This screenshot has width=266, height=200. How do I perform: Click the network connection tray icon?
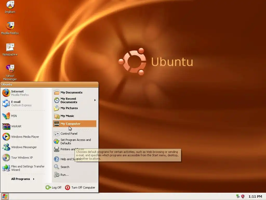click(x=238, y=196)
